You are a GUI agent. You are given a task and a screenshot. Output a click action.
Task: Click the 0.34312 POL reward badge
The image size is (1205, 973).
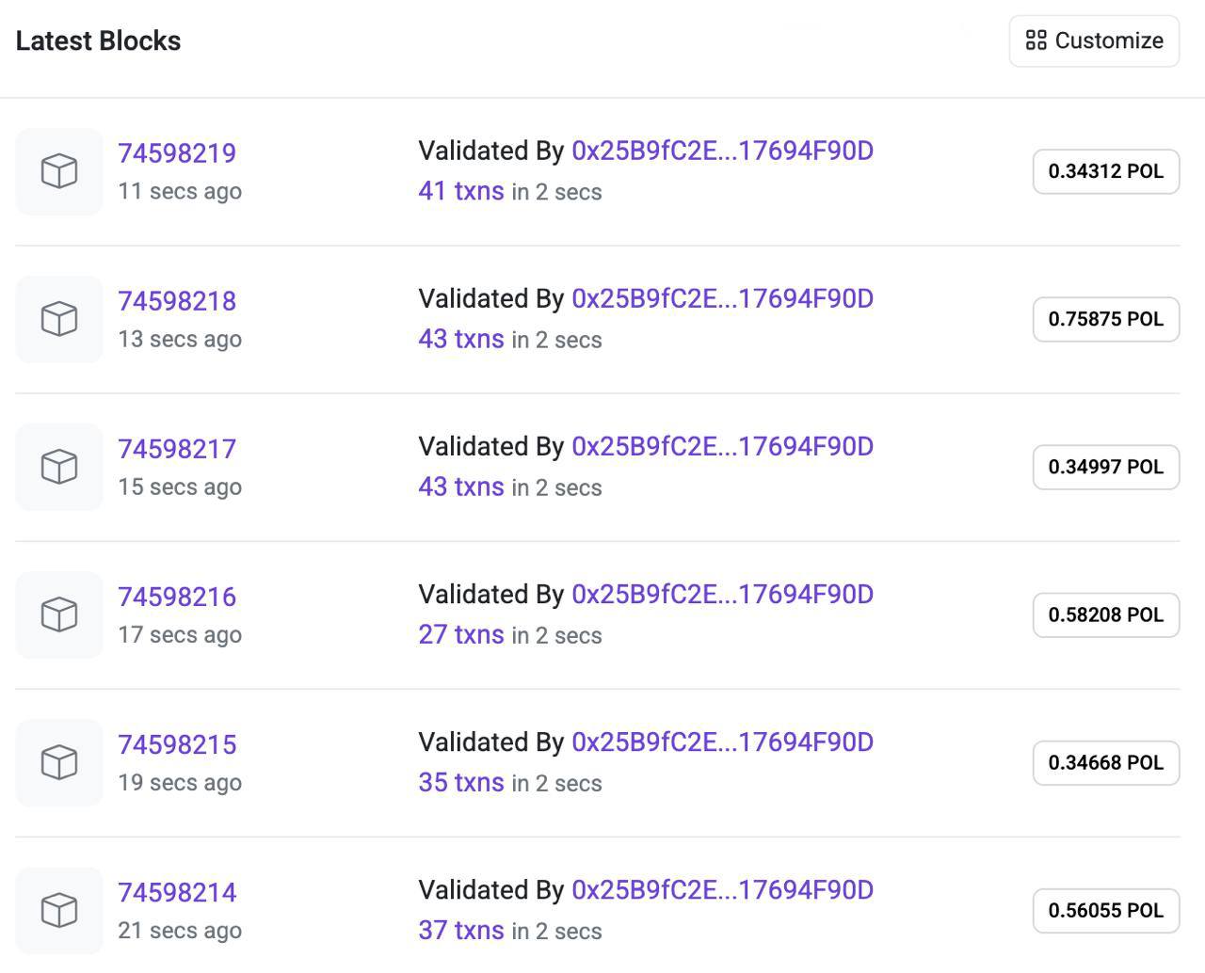click(x=1106, y=171)
